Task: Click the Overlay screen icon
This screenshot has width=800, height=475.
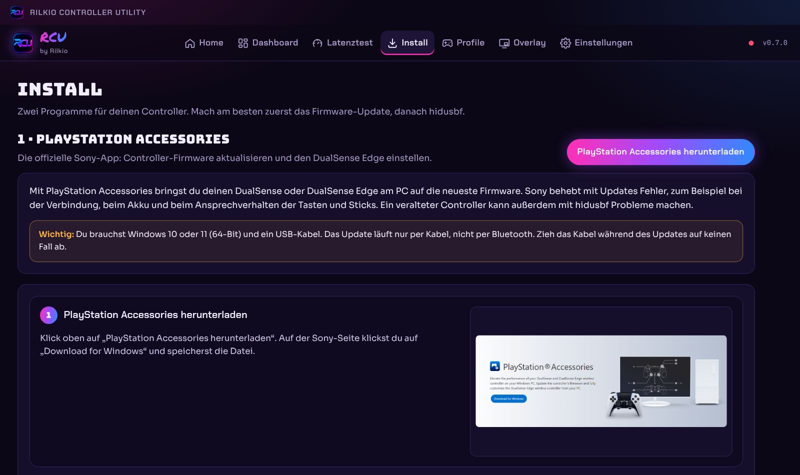Action: tap(504, 43)
